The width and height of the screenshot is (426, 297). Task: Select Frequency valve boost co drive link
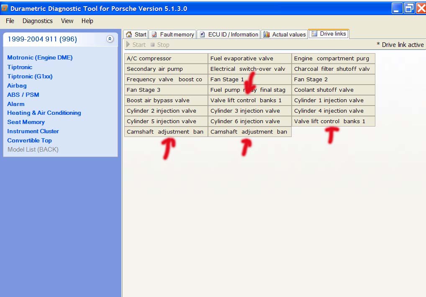pos(166,80)
